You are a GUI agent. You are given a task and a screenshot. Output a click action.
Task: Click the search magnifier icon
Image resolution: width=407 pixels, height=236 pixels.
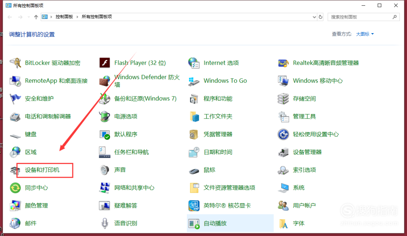pos(395,17)
